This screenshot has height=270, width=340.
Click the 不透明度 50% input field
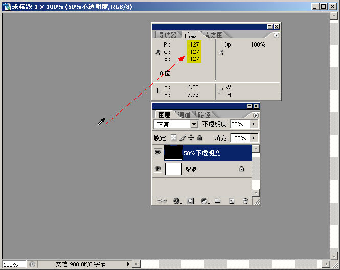(x=240, y=124)
